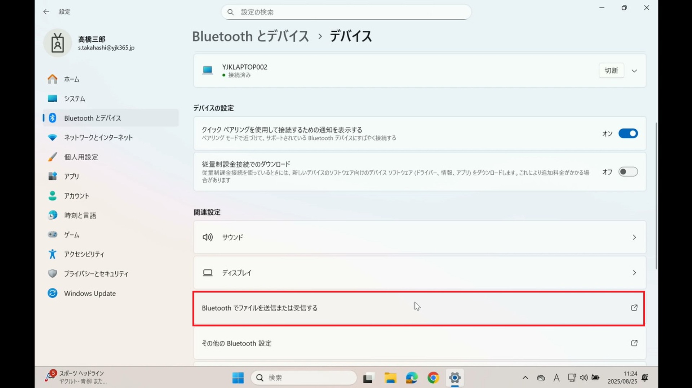692x388 pixels.
Task: Click the Windows Update sync icon
Action: [x=53, y=293]
